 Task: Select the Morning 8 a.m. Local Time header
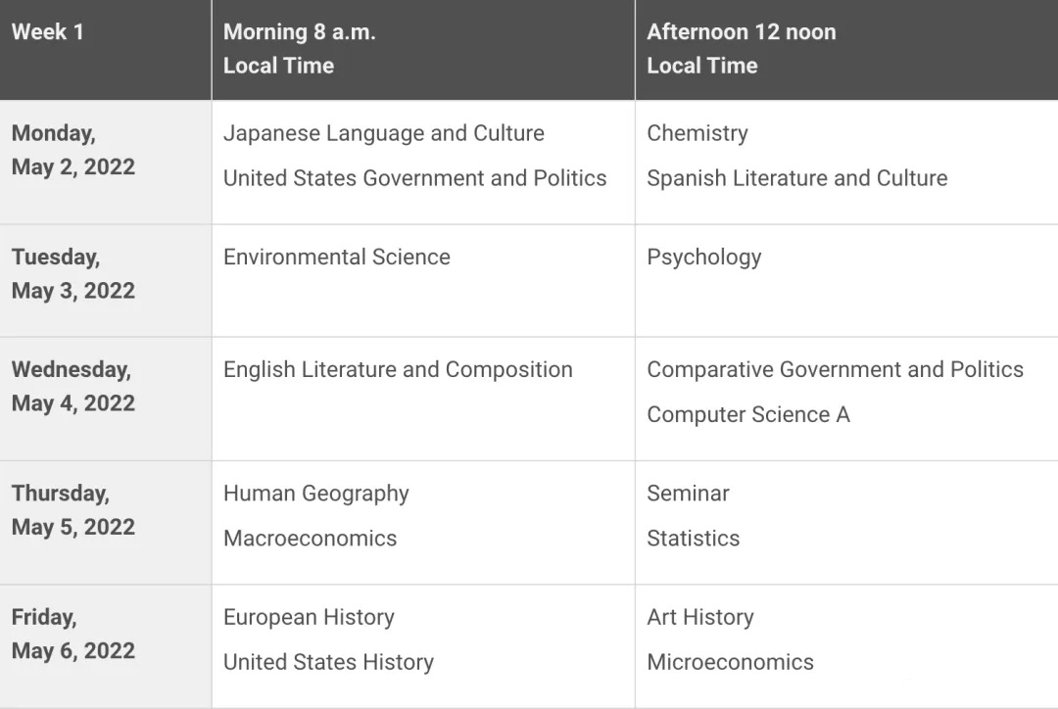[x=299, y=49]
